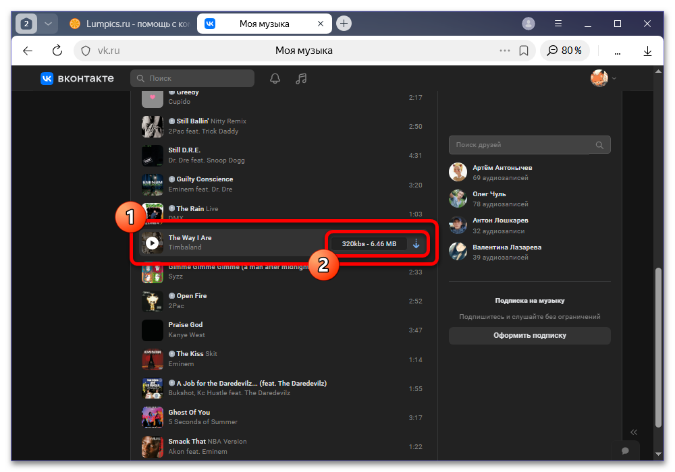Open browser downloads arrow
This screenshot has height=472, width=675.
647,51
